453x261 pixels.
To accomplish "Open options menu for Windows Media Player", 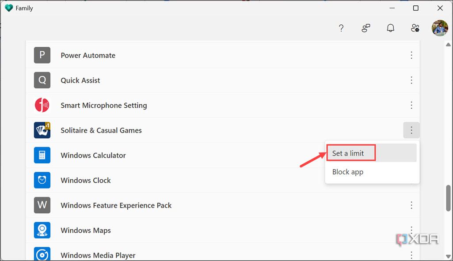I will pos(411,254).
